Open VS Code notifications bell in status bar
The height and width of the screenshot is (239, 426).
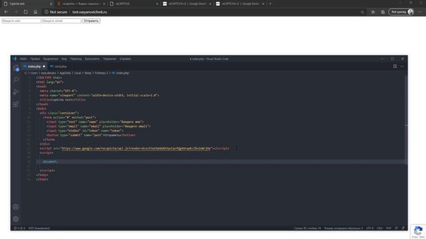point(403,228)
